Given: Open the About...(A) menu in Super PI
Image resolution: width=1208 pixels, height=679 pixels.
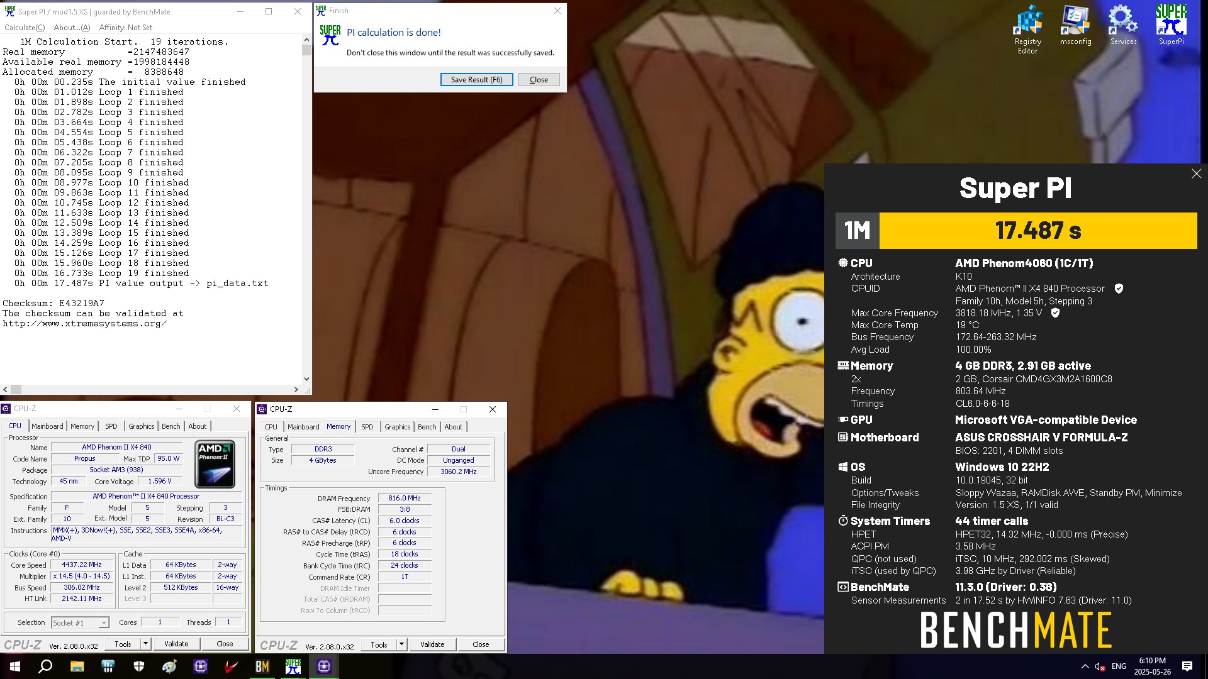Looking at the screenshot, I should pos(72,28).
